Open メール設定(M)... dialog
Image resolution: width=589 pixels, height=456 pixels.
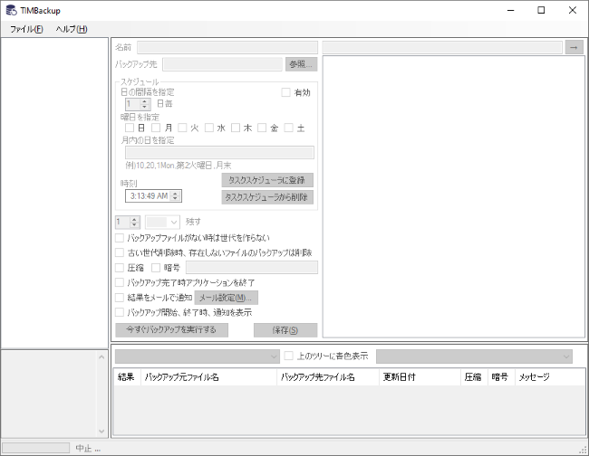tap(227, 298)
